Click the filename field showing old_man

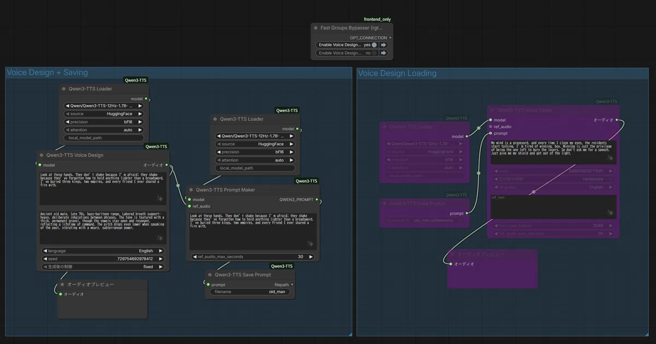[x=250, y=292]
